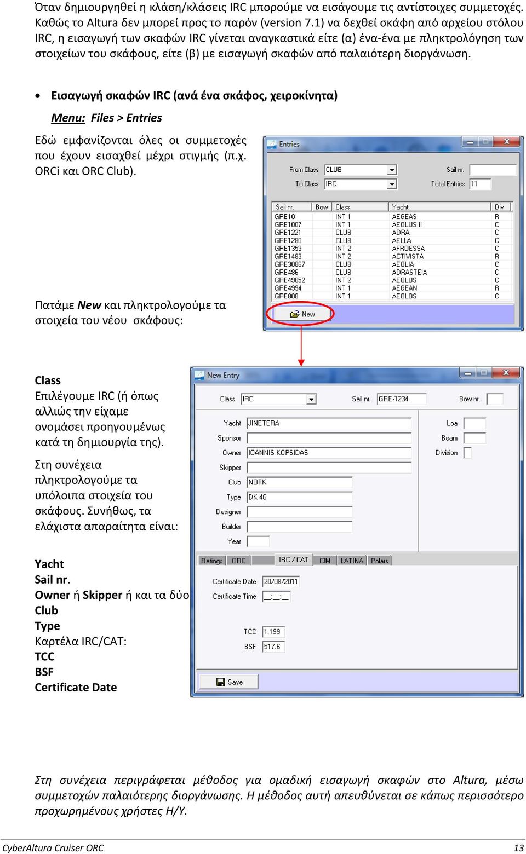The width and height of the screenshot is (526, 854).
Task: Minimize the Entries window
Action: (x=470, y=142)
